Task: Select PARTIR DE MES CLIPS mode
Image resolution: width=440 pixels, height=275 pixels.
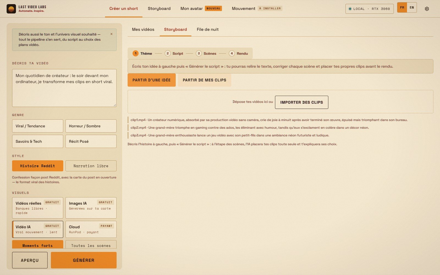Action: 205,80
